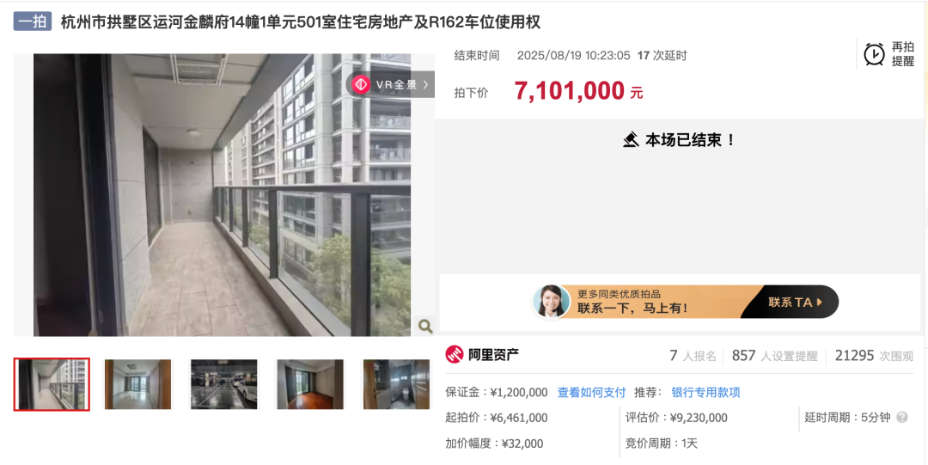This screenshot has width=928, height=465.
Task: Click the gavel icon by 本场已结束
Action: [631, 140]
